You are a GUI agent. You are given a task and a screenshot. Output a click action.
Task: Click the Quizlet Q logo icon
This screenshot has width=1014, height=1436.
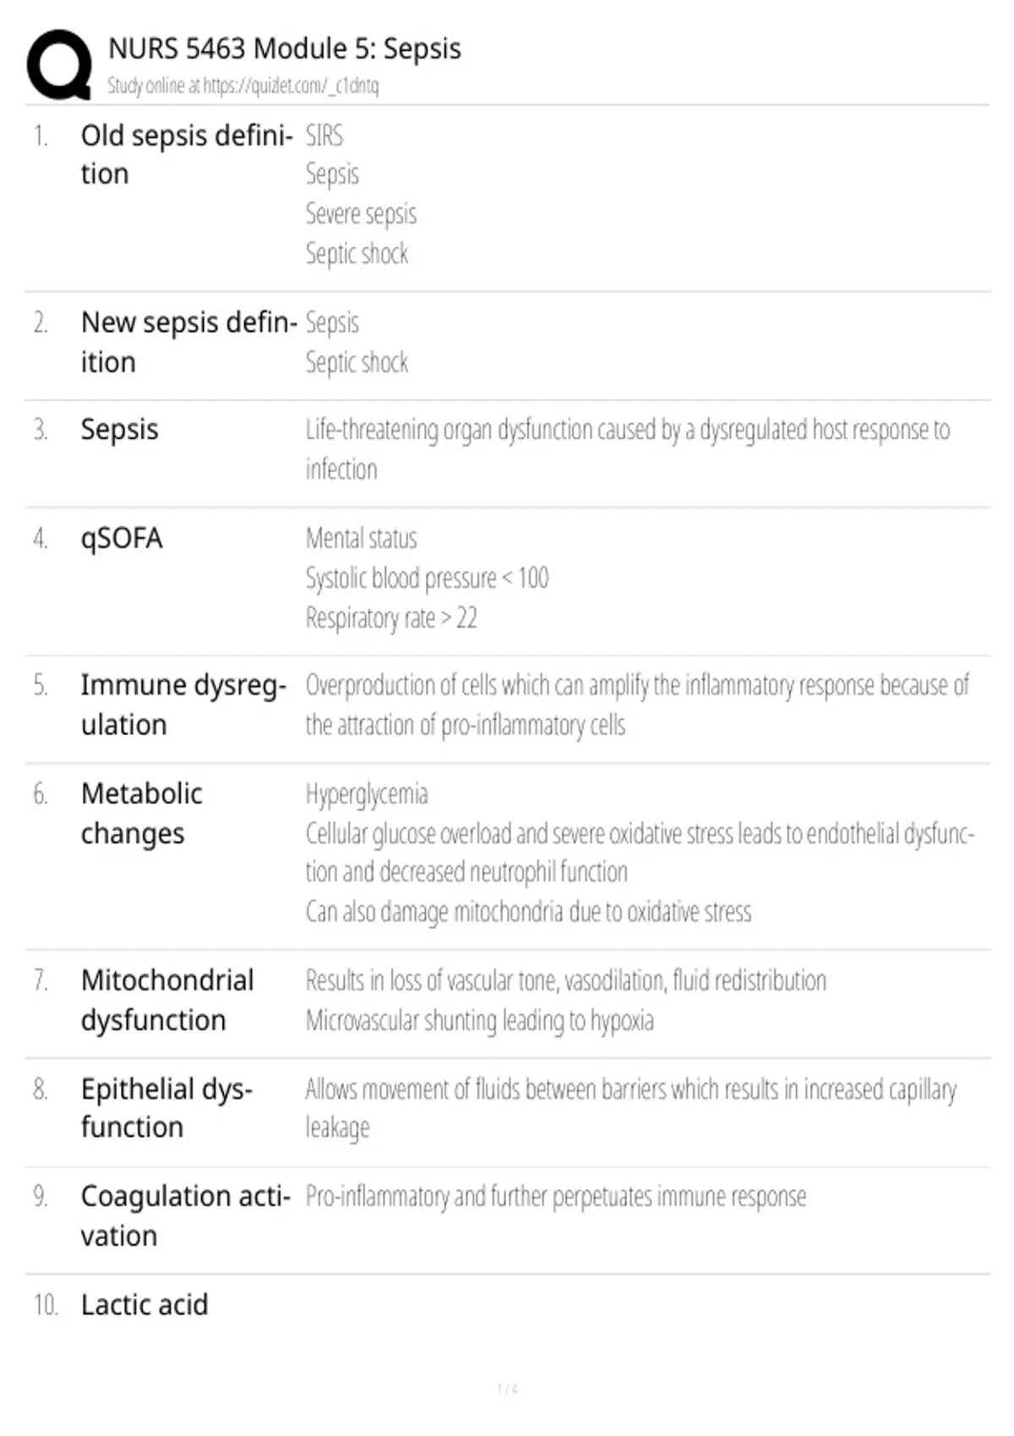pos(59,64)
